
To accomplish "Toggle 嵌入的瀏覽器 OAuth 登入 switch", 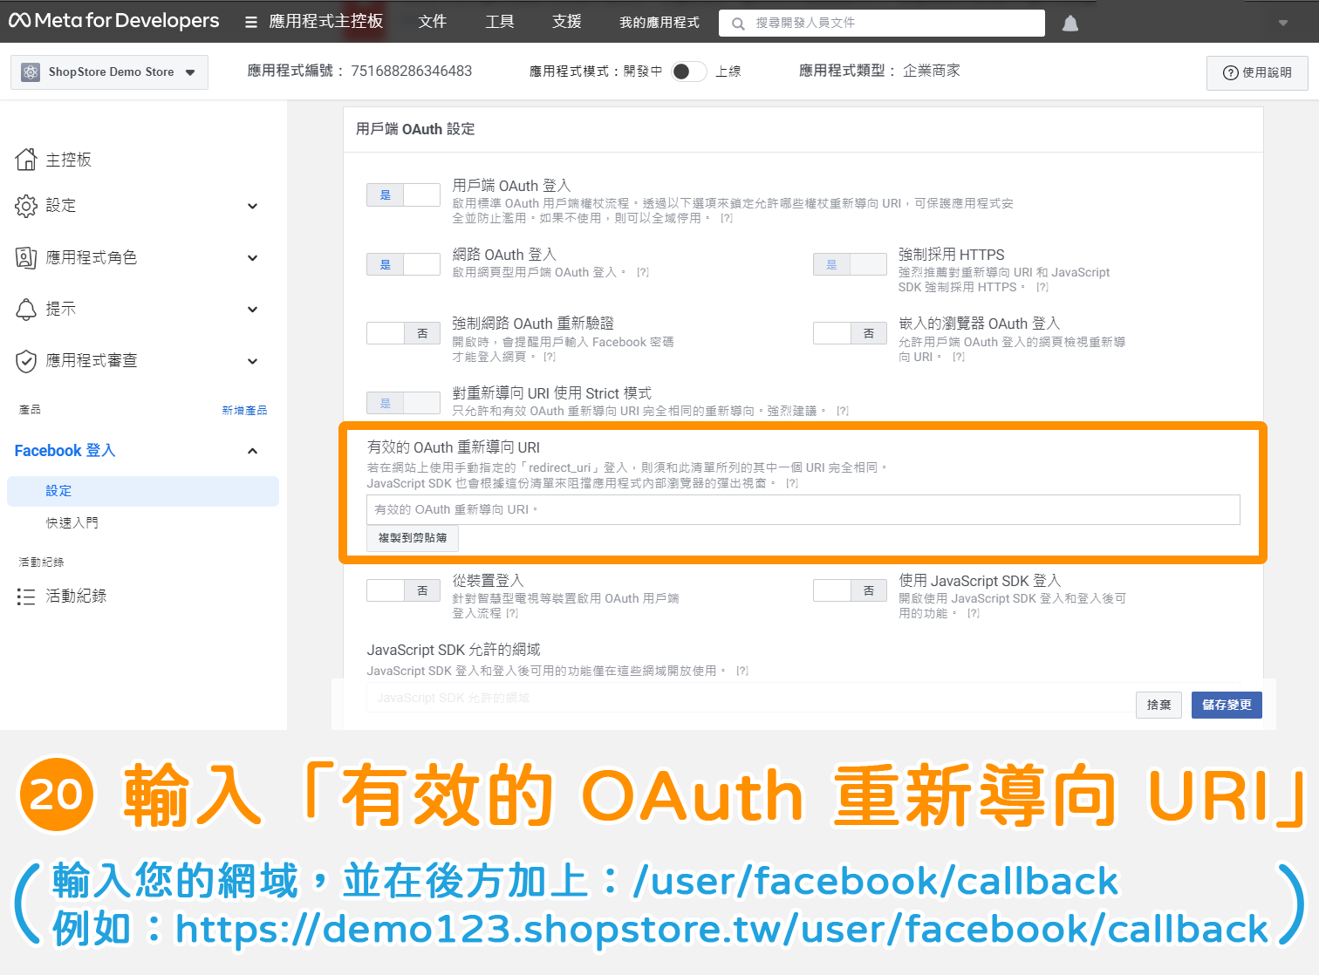I will (850, 333).
